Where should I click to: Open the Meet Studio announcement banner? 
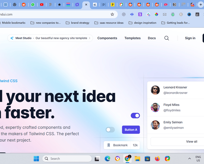(x=50, y=38)
